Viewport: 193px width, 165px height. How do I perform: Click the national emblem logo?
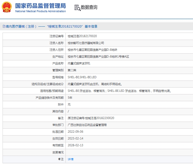7,7
